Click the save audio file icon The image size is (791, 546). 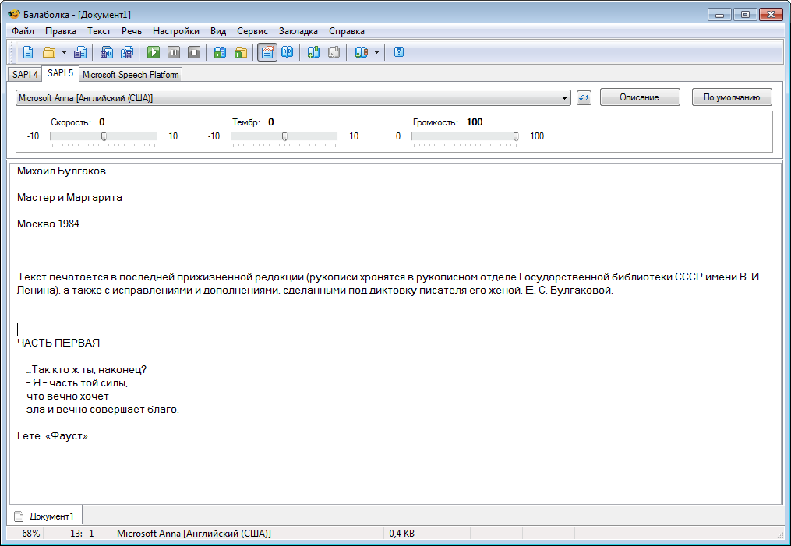pyautogui.click(x=107, y=52)
